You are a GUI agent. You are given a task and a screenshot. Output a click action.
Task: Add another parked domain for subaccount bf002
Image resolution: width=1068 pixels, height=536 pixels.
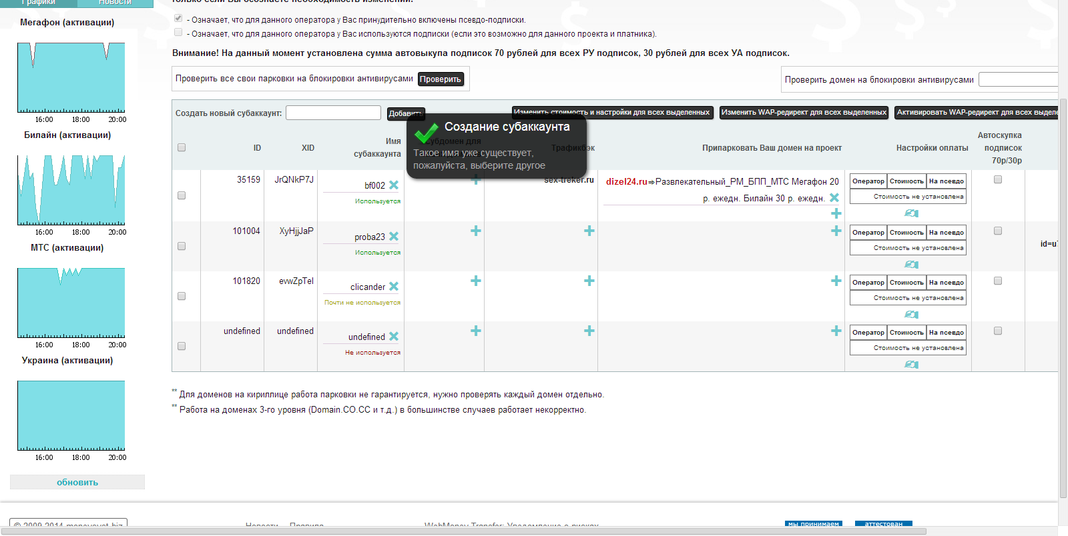pos(836,213)
